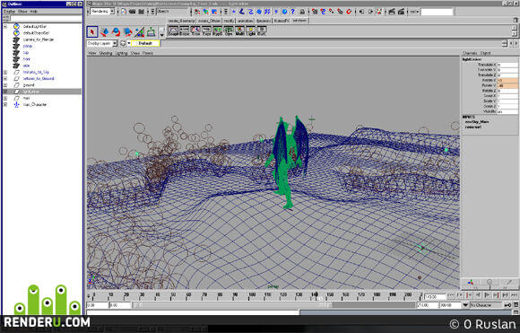
Task: Open the Shading menu in viewport
Action: 106,53
